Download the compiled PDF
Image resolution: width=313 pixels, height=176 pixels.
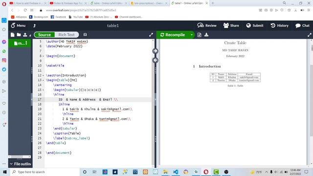tap(206, 35)
